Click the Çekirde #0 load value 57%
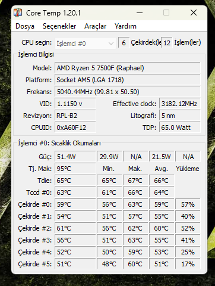Screen dimensions: 215x286 tap(188, 204)
